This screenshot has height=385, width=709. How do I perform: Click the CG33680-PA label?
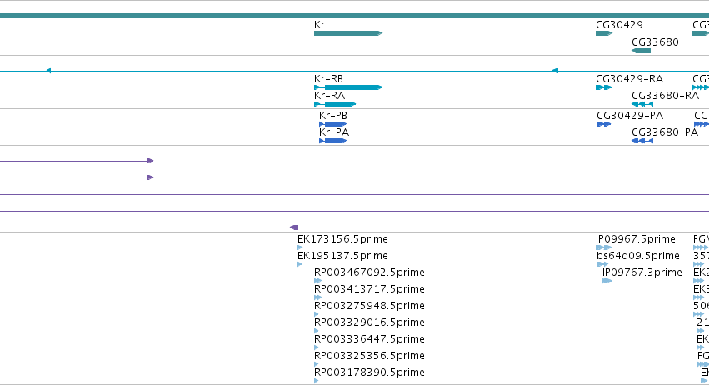click(x=665, y=132)
